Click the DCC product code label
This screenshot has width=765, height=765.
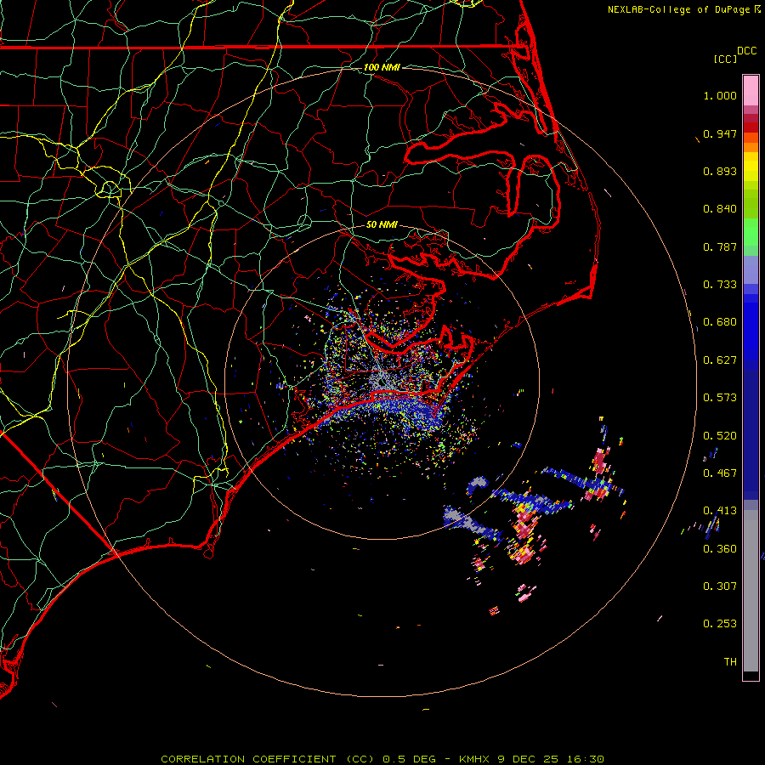tap(747, 51)
